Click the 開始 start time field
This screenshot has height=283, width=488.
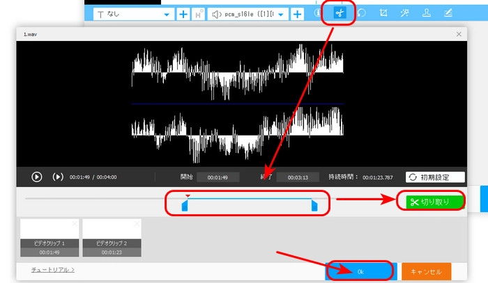tap(218, 177)
